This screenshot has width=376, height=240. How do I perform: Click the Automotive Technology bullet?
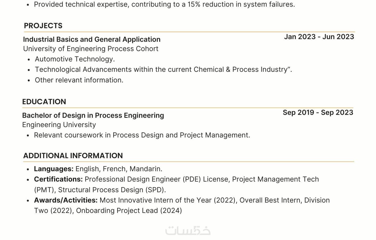[75, 59]
